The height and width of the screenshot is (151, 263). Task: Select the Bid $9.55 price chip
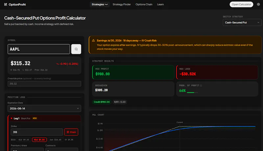[x=24, y=140]
